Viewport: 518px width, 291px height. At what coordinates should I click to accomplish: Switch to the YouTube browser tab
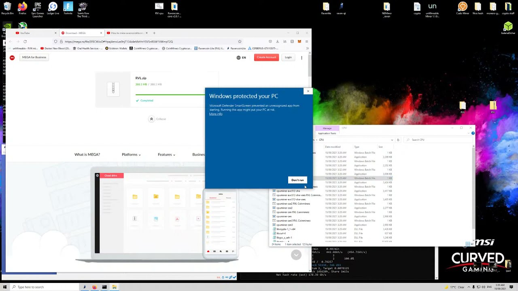tap(36, 33)
